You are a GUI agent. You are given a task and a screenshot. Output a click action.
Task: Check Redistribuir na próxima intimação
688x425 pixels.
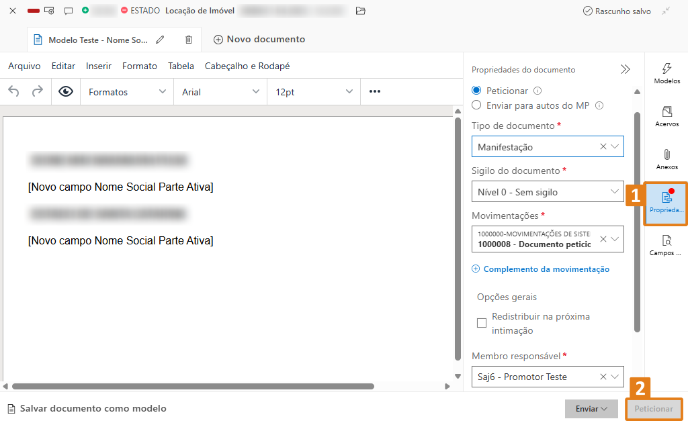pos(482,323)
